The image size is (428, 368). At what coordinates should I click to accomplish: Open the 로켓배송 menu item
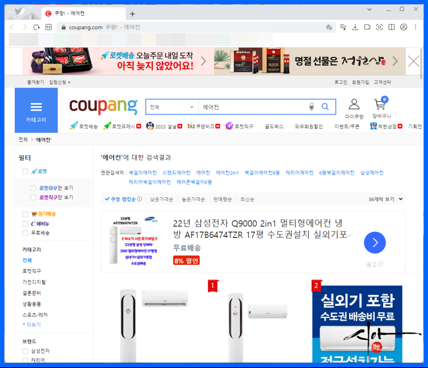pos(84,126)
